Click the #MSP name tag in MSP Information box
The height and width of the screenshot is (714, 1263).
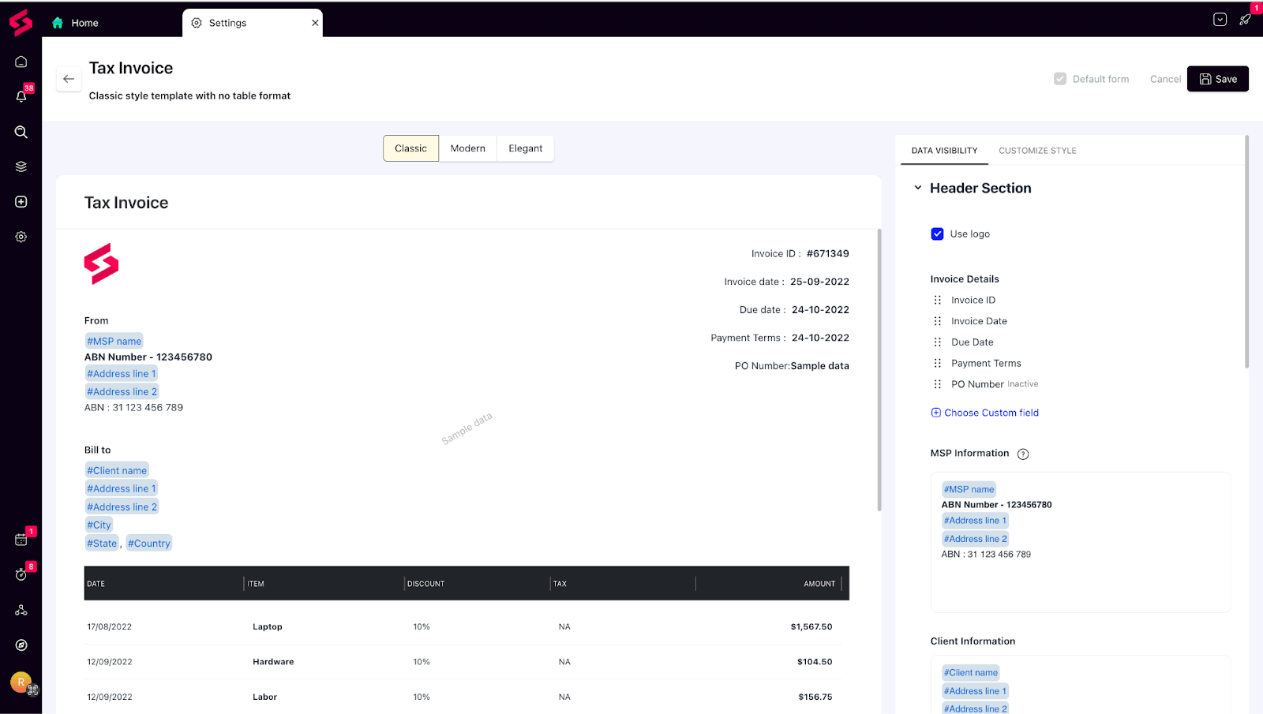tap(969, 489)
